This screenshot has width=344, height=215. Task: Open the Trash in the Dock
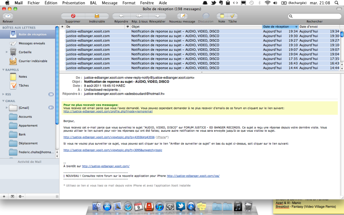pyautogui.click(x=248, y=207)
